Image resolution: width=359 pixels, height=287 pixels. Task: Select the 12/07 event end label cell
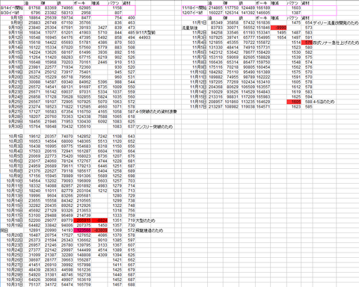coord(194,13)
